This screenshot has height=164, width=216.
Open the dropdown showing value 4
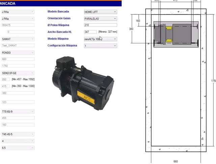[x=18, y=141]
